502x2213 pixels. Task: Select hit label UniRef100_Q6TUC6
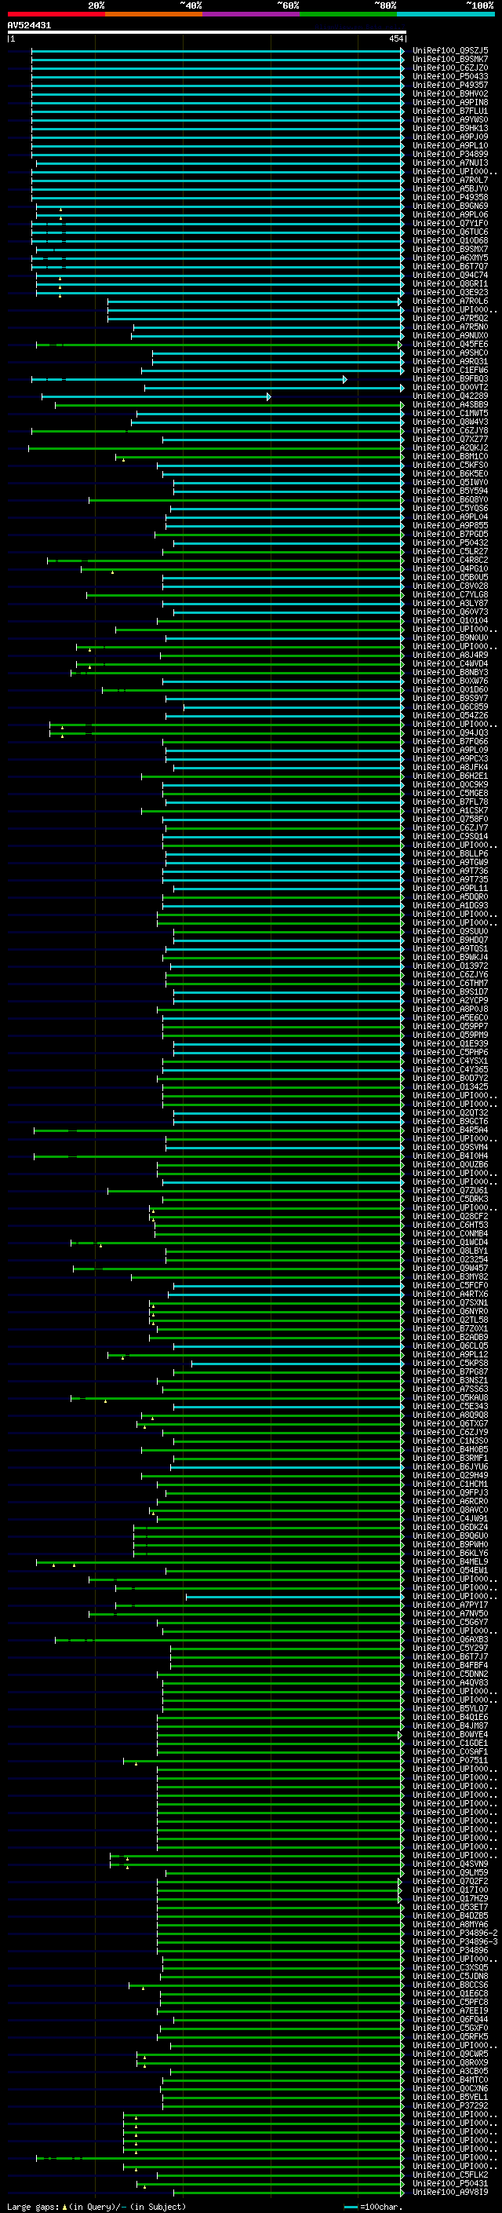click(449, 232)
